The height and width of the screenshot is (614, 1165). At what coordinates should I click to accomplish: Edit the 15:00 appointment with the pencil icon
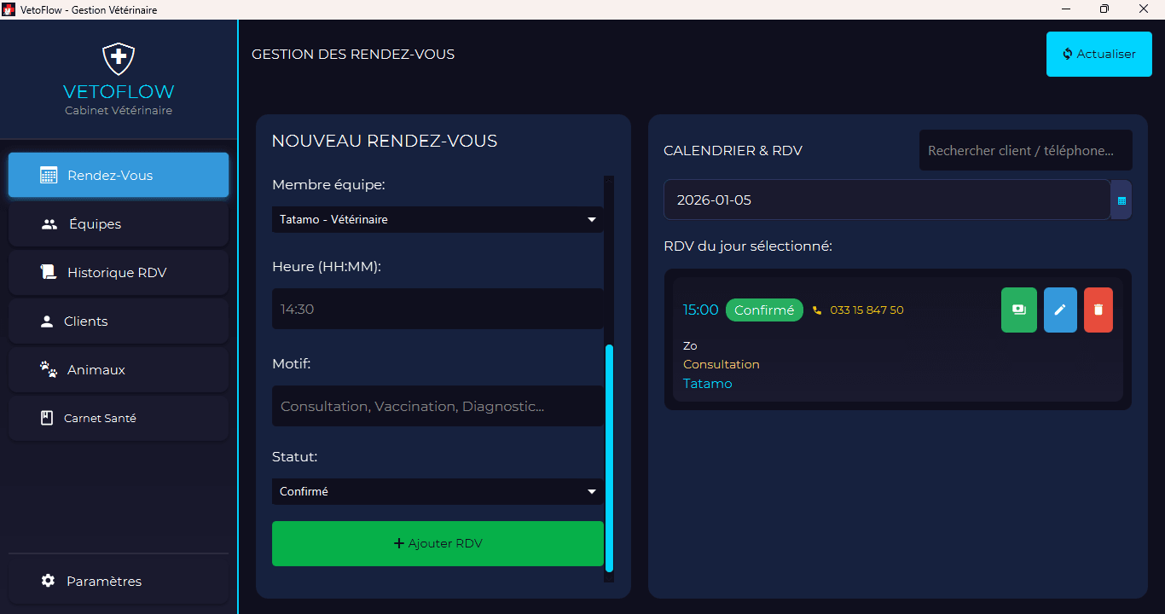click(1059, 310)
